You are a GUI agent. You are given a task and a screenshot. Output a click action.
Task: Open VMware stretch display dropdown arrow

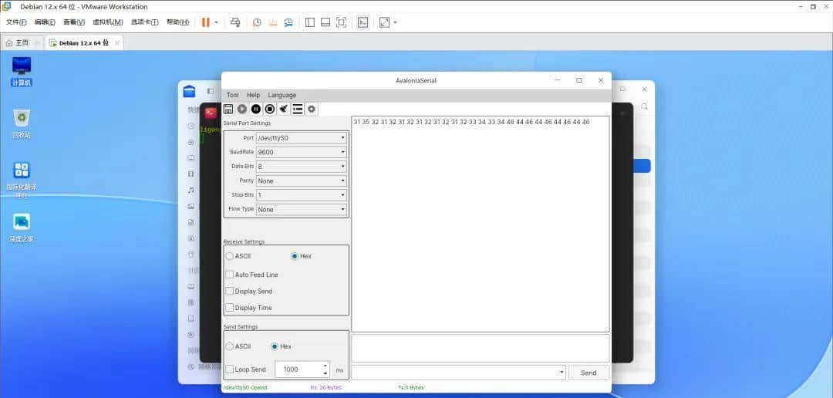click(395, 22)
